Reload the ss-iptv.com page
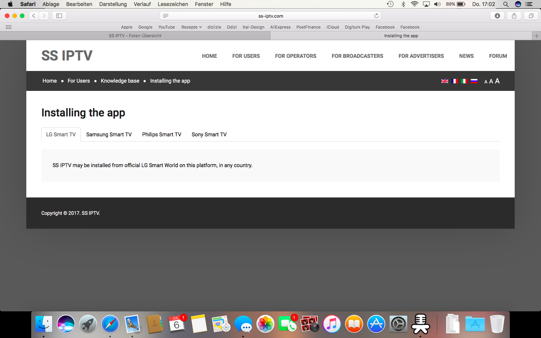The height and width of the screenshot is (338, 541). click(x=376, y=16)
